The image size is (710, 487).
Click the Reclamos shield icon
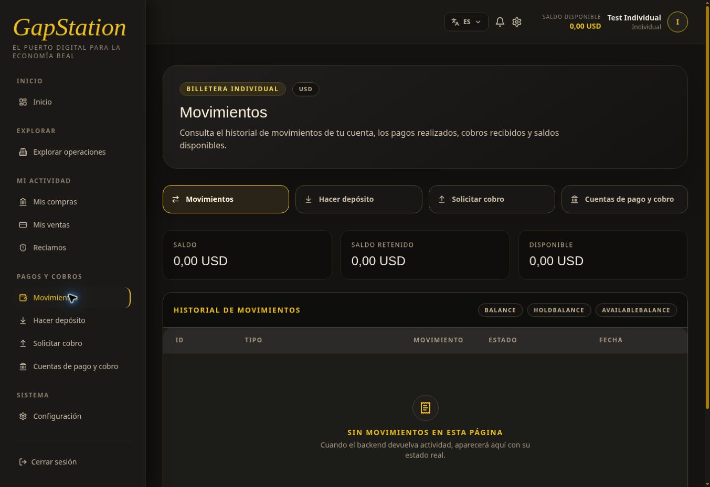23,247
